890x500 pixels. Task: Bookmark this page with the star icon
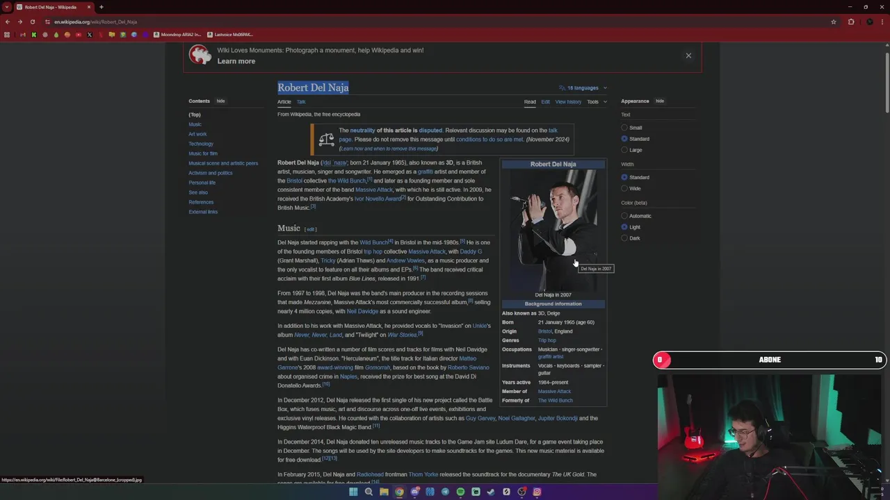point(833,22)
